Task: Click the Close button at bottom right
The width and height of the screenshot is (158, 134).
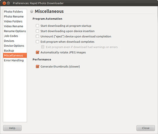Action: [x=146, y=128]
